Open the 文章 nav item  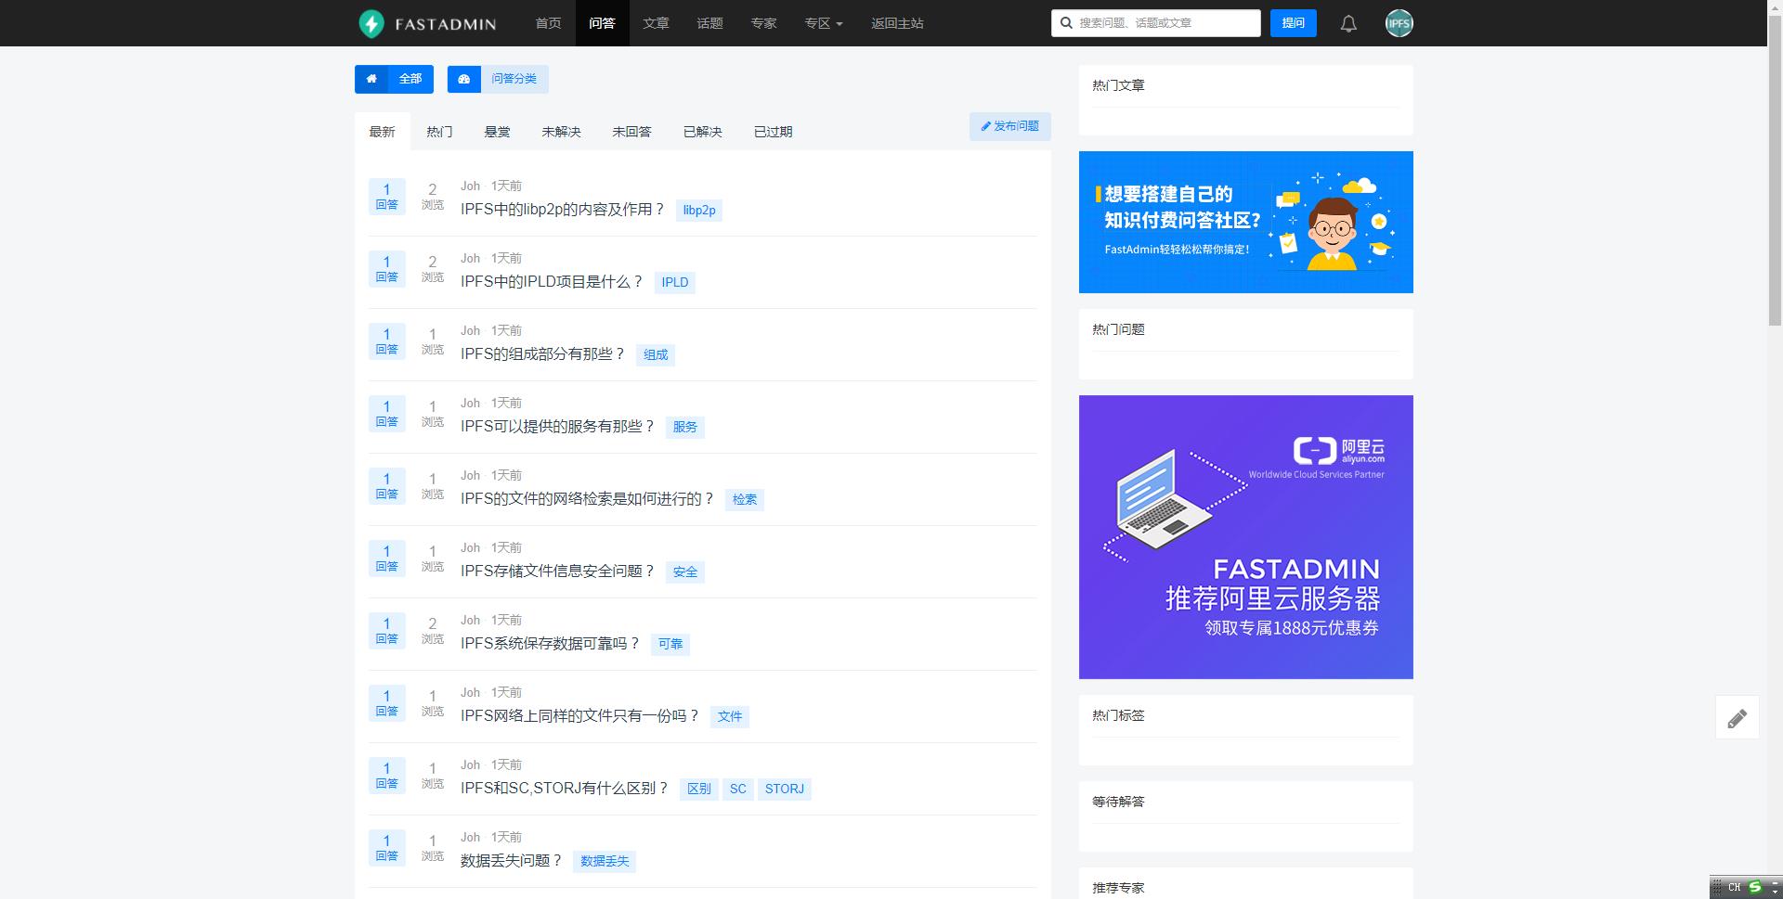tap(656, 23)
